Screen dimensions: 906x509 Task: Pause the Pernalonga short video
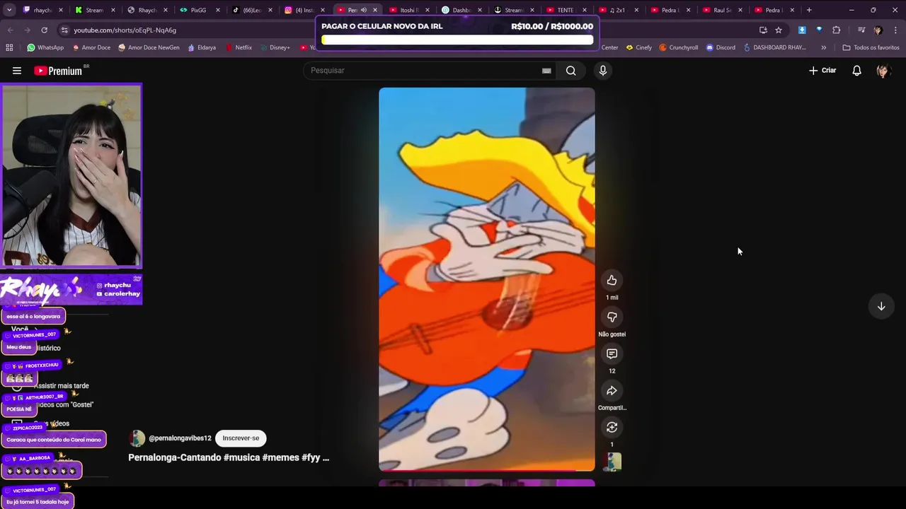click(x=486, y=279)
